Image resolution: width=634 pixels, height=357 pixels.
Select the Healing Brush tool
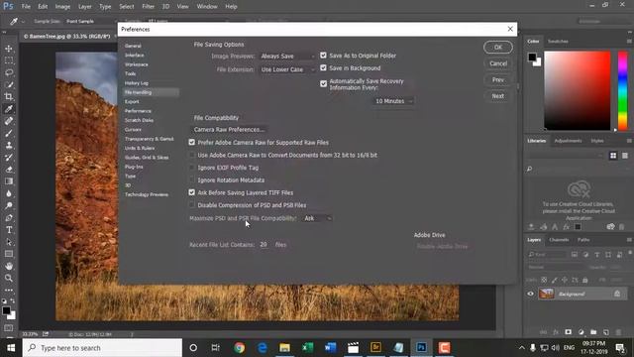9,121
